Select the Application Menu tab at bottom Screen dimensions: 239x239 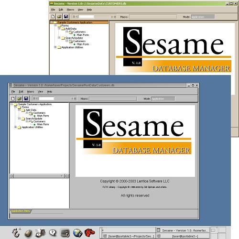click(x=21, y=211)
